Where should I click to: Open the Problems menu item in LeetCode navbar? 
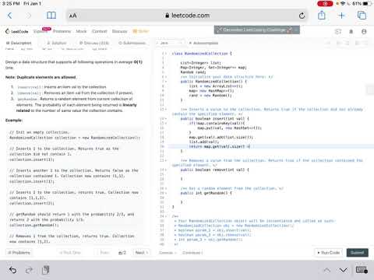[62, 31]
